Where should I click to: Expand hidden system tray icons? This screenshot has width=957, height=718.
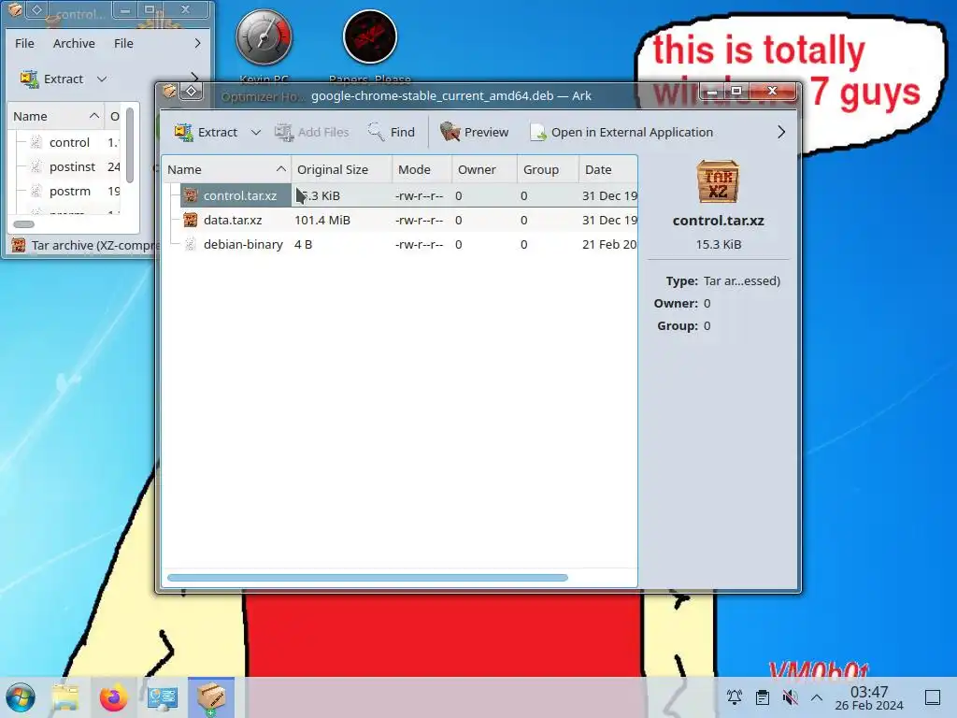click(x=817, y=697)
